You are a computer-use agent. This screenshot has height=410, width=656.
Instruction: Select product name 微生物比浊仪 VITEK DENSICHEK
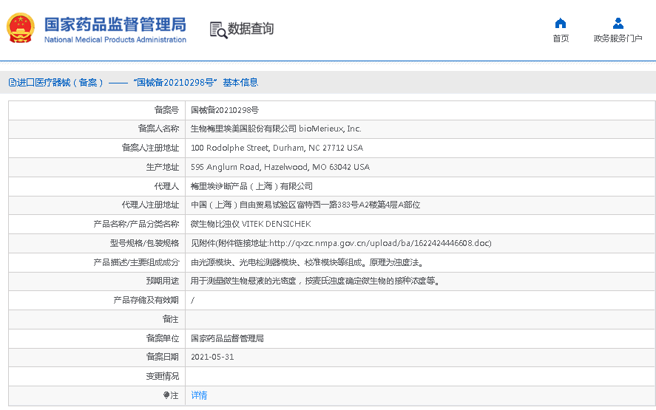pos(251,224)
